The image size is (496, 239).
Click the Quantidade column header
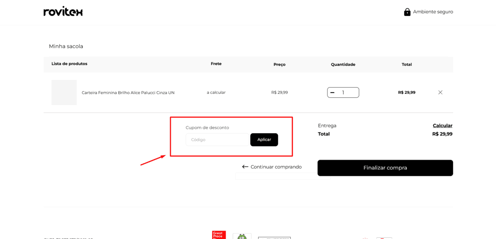coord(343,64)
